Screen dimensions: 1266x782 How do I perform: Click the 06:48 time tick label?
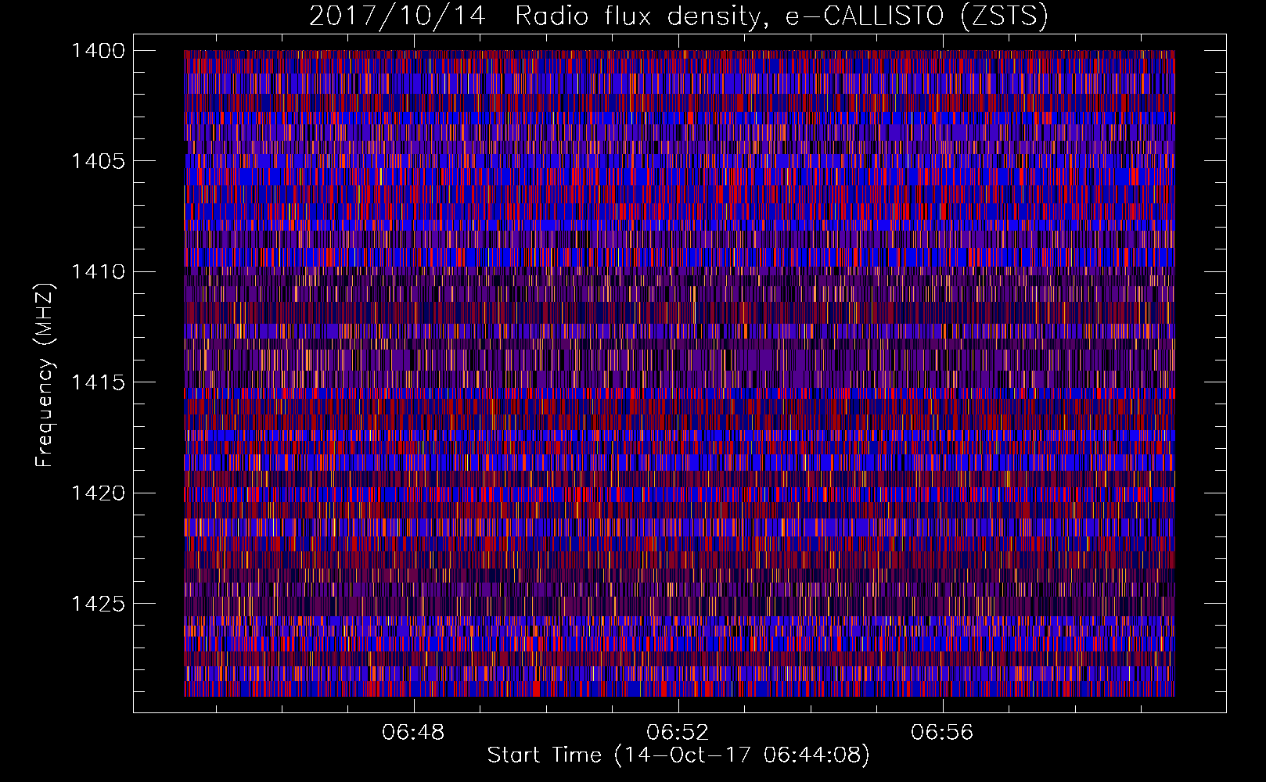click(413, 733)
